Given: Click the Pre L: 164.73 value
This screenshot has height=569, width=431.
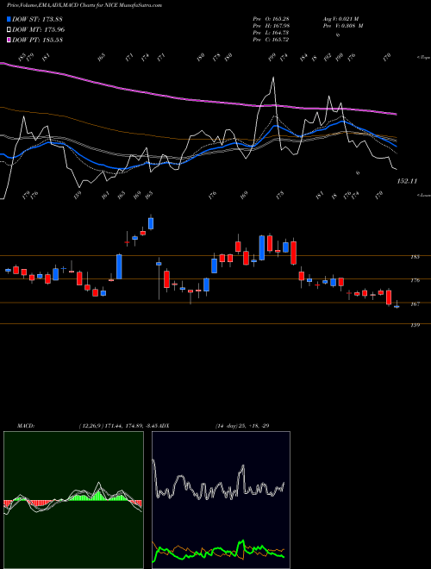Looking at the screenshot, I should click(x=271, y=33).
